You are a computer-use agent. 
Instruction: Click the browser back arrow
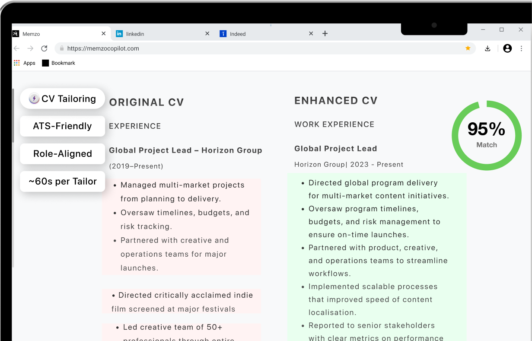pos(16,48)
